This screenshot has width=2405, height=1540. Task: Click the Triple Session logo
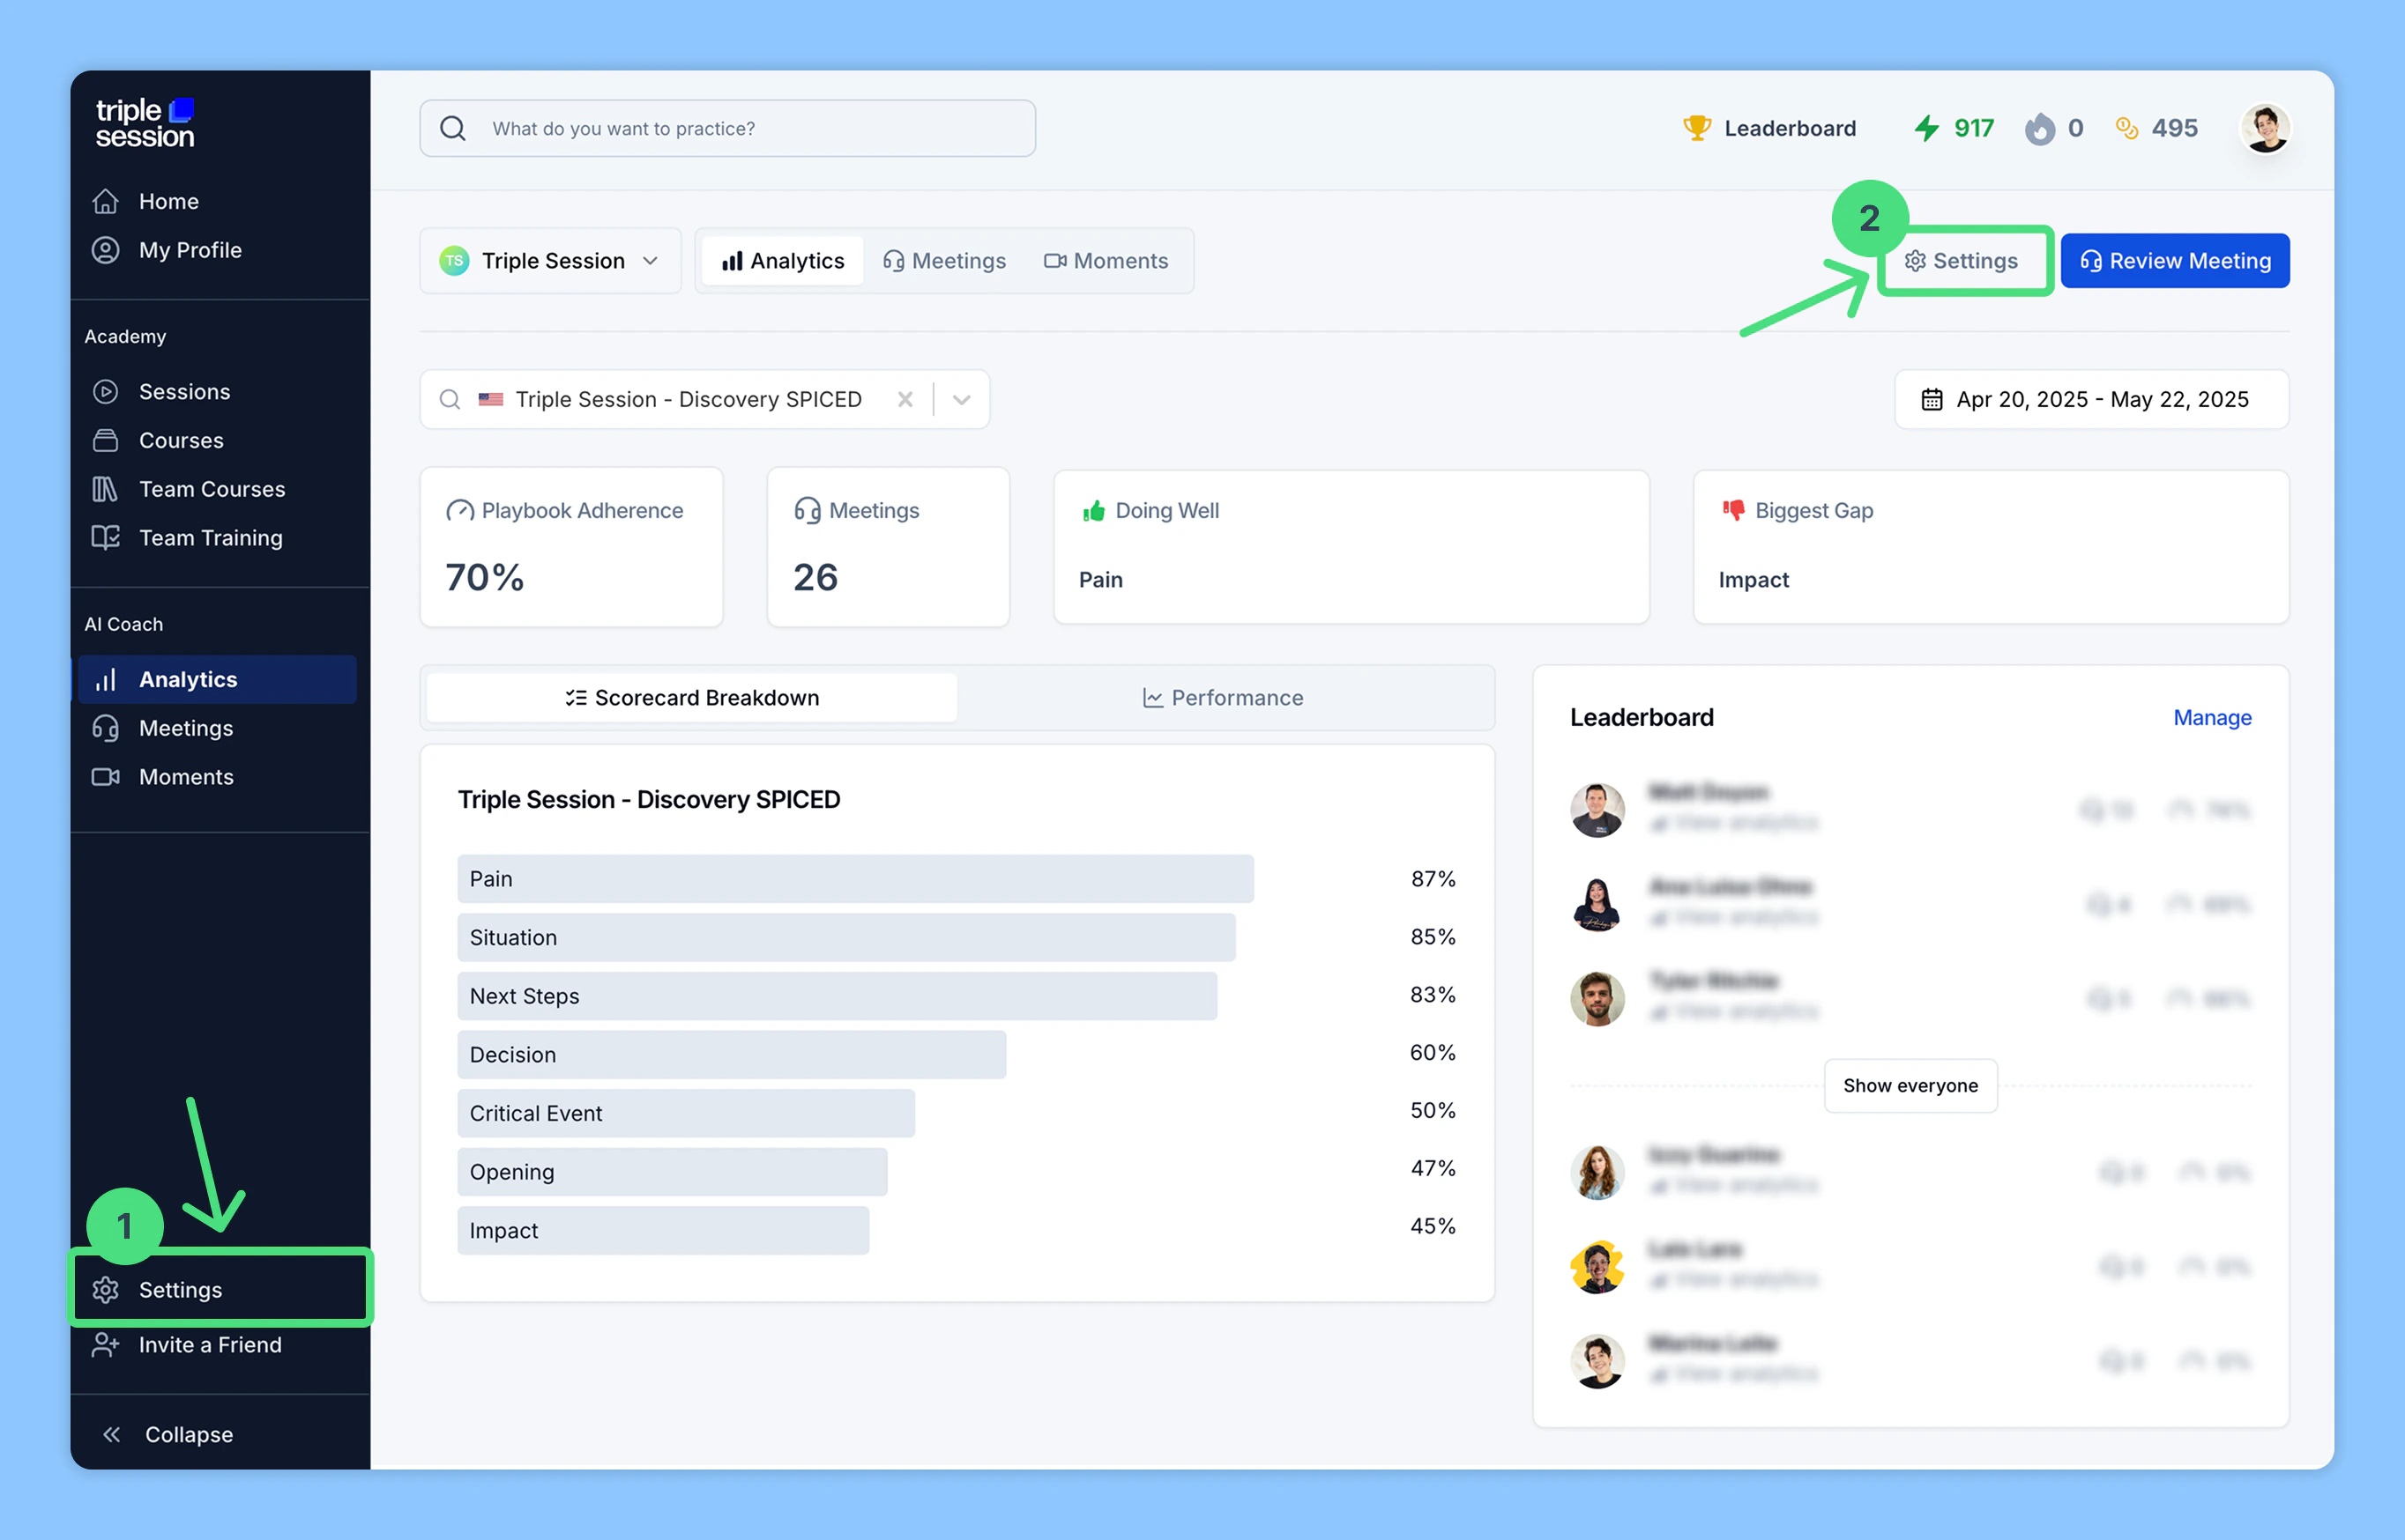(145, 124)
